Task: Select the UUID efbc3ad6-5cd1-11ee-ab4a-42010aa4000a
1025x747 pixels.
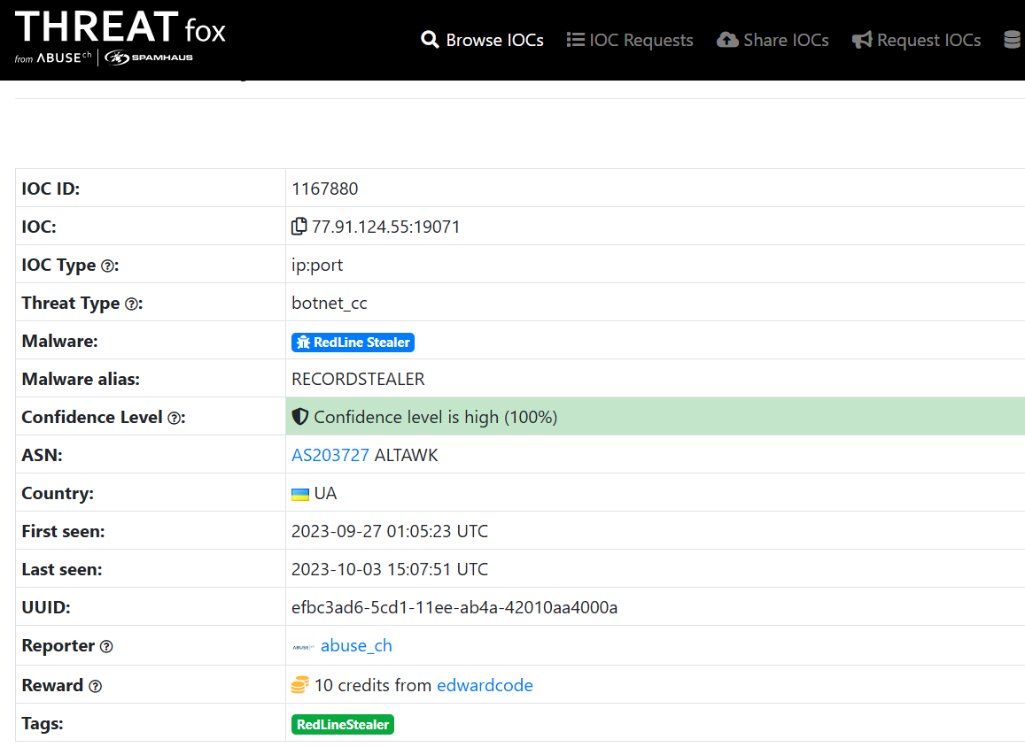Action: (454, 607)
